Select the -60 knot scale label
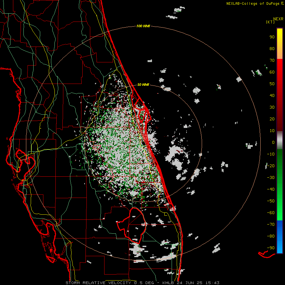 (x=271, y=213)
